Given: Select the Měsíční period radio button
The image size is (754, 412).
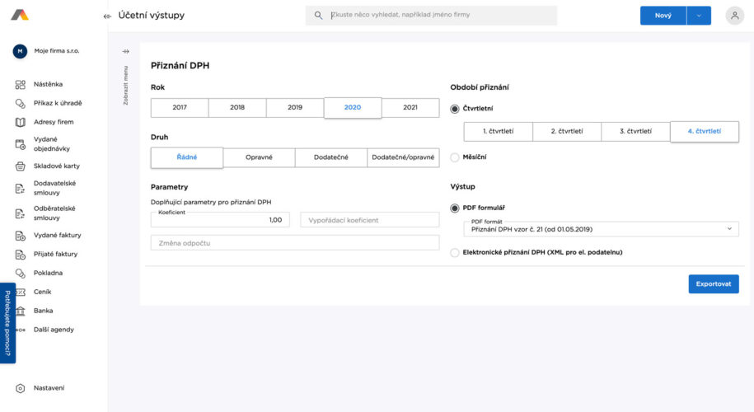Looking at the screenshot, I should [x=455, y=157].
